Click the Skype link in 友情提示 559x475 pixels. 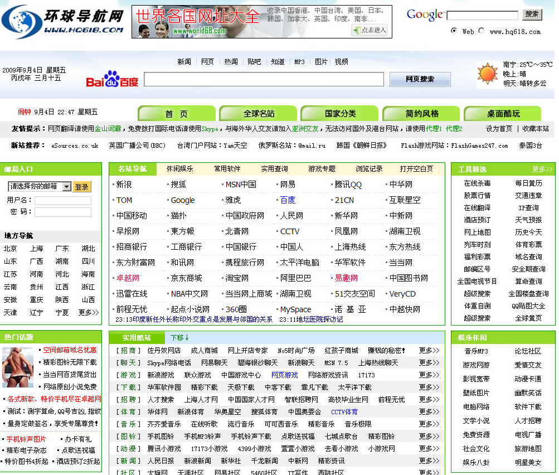tap(210, 129)
